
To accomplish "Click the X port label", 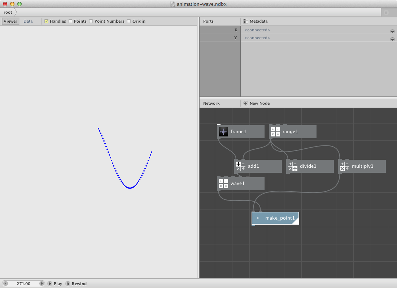I will 236,30.
